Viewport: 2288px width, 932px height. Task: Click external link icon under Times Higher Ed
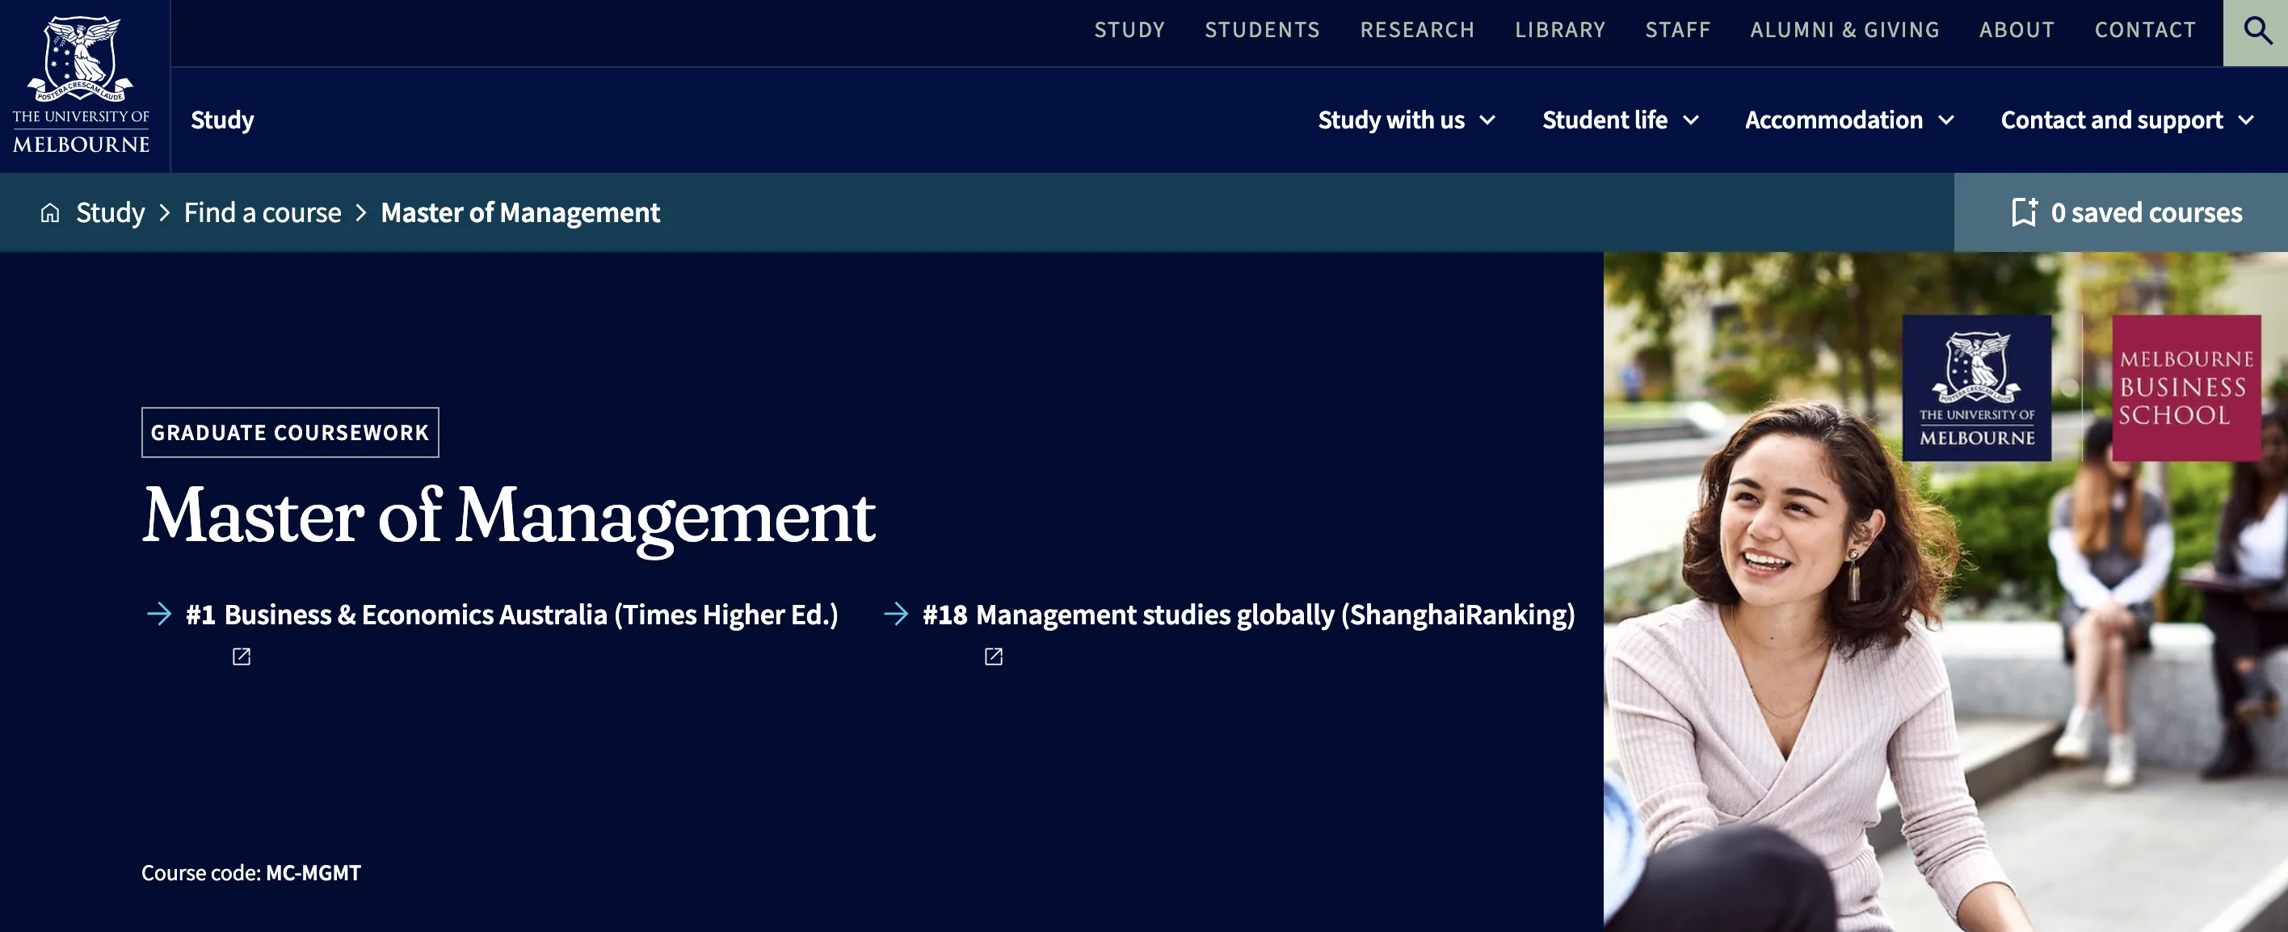click(242, 657)
